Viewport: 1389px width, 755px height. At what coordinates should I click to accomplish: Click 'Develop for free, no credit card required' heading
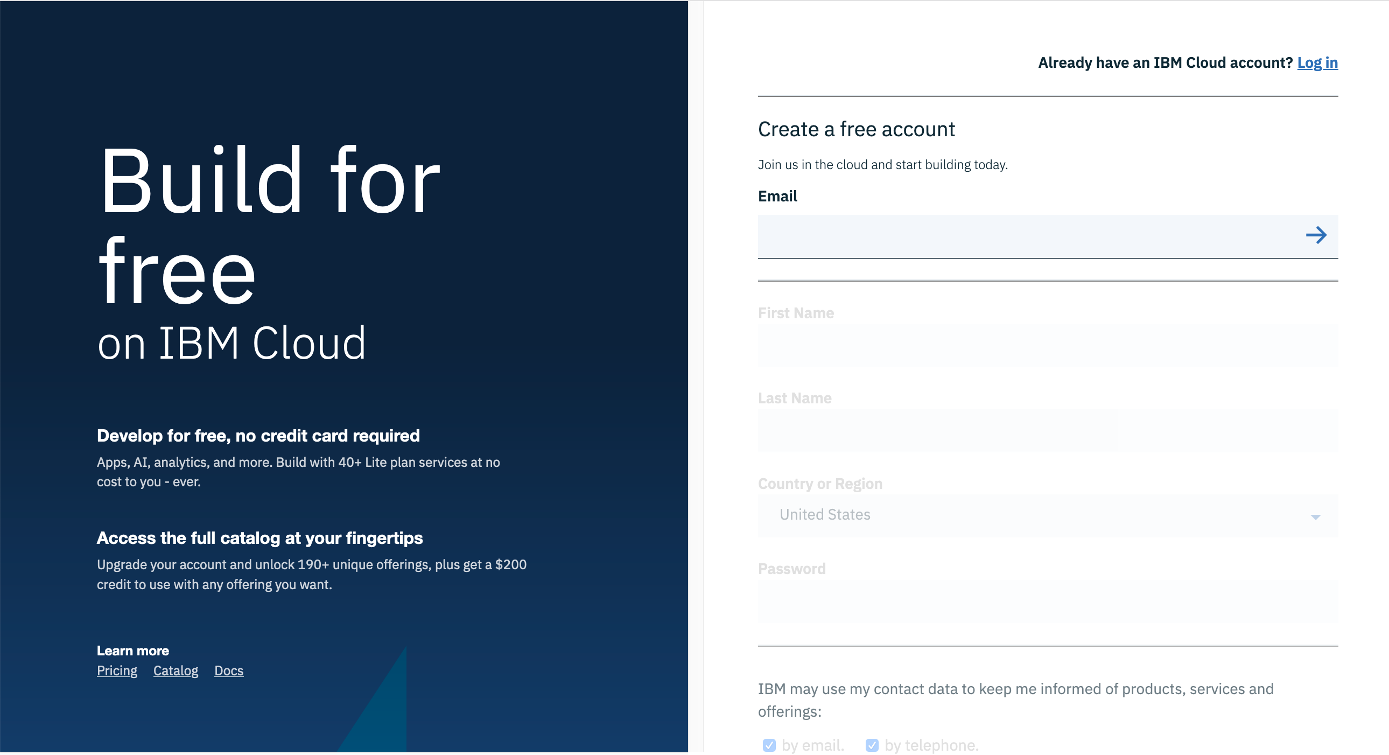coord(258,436)
